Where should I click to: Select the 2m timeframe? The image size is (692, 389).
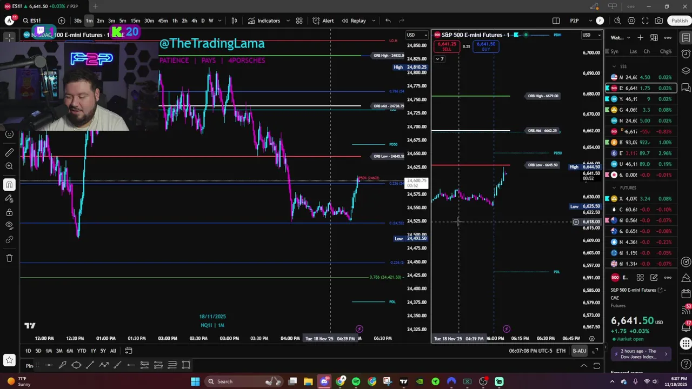pyautogui.click(x=100, y=21)
